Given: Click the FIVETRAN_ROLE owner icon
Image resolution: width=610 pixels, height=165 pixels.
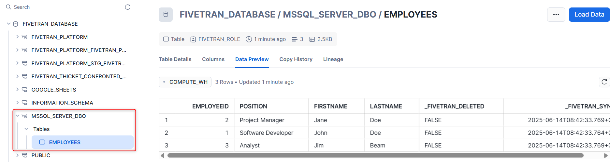Looking at the screenshot, I should pyautogui.click(x=193, y=39).
